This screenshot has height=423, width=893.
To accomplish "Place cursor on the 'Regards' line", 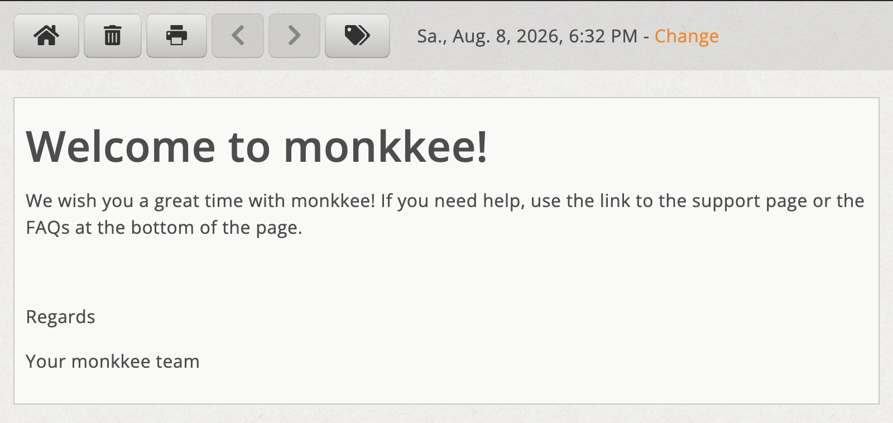I will [x=60, y=317].
